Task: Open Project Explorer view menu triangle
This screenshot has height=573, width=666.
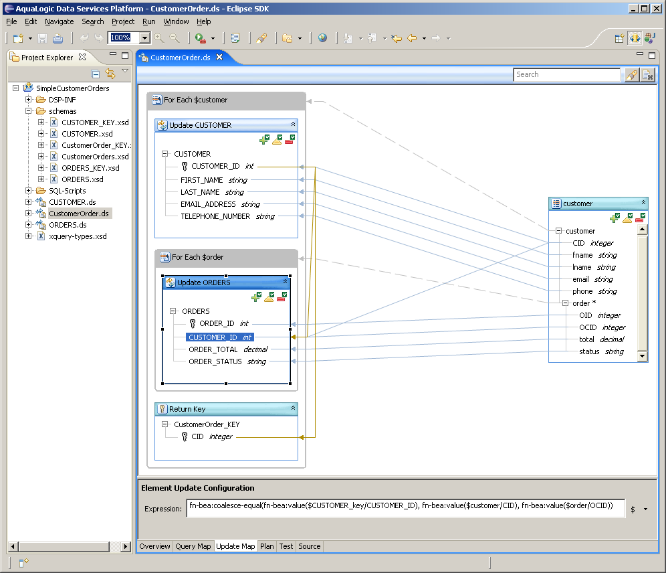Action: coord(125,71)
